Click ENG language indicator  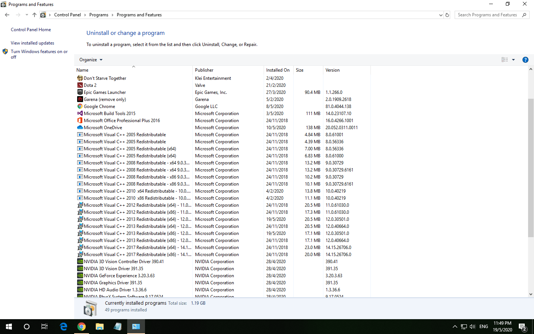tap(484, 327)
